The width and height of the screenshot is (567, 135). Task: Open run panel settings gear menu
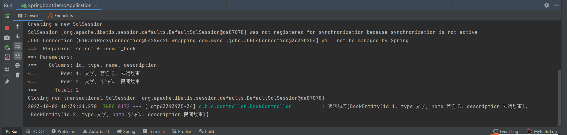point(547,5)
